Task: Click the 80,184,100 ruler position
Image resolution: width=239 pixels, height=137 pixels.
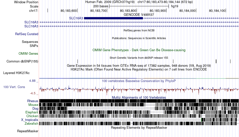Action: click(x=217, y=11)
